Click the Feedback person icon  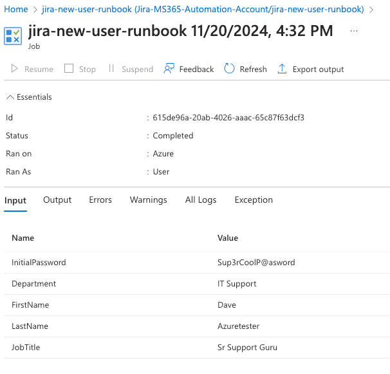point(169,68)
